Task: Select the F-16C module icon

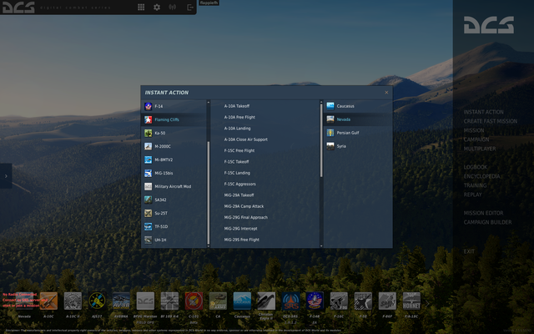Action: 339,301
